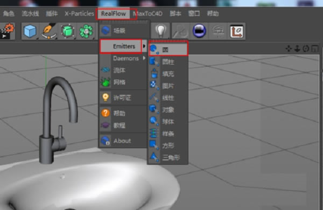Toggle the active view layout icon
323x210 pixels.
pos(314,49)
